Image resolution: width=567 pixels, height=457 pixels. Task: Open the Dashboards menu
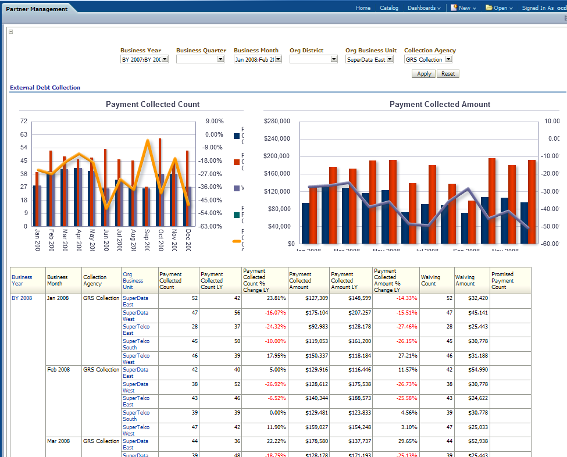pos(424,8)
